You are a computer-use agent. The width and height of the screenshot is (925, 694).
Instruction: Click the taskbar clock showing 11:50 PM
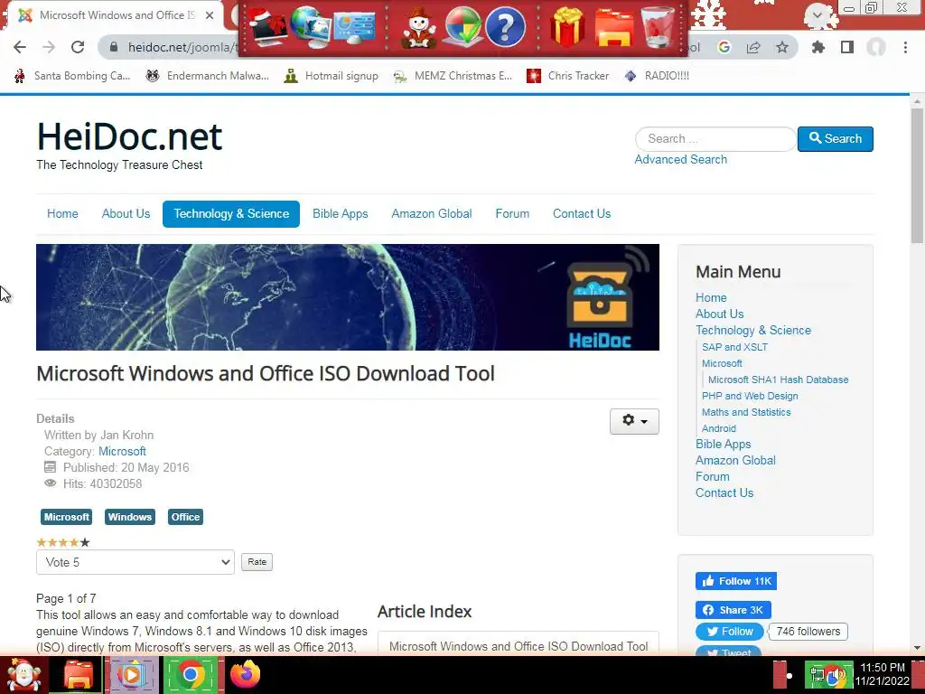pyautogui.click(x=883, y=674)
